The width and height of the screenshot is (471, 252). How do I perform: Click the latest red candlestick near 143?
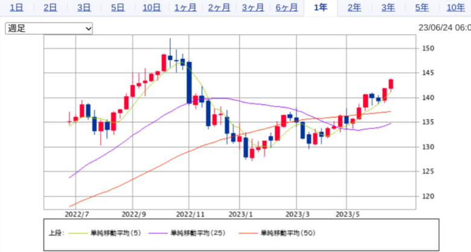pos(391,84)
